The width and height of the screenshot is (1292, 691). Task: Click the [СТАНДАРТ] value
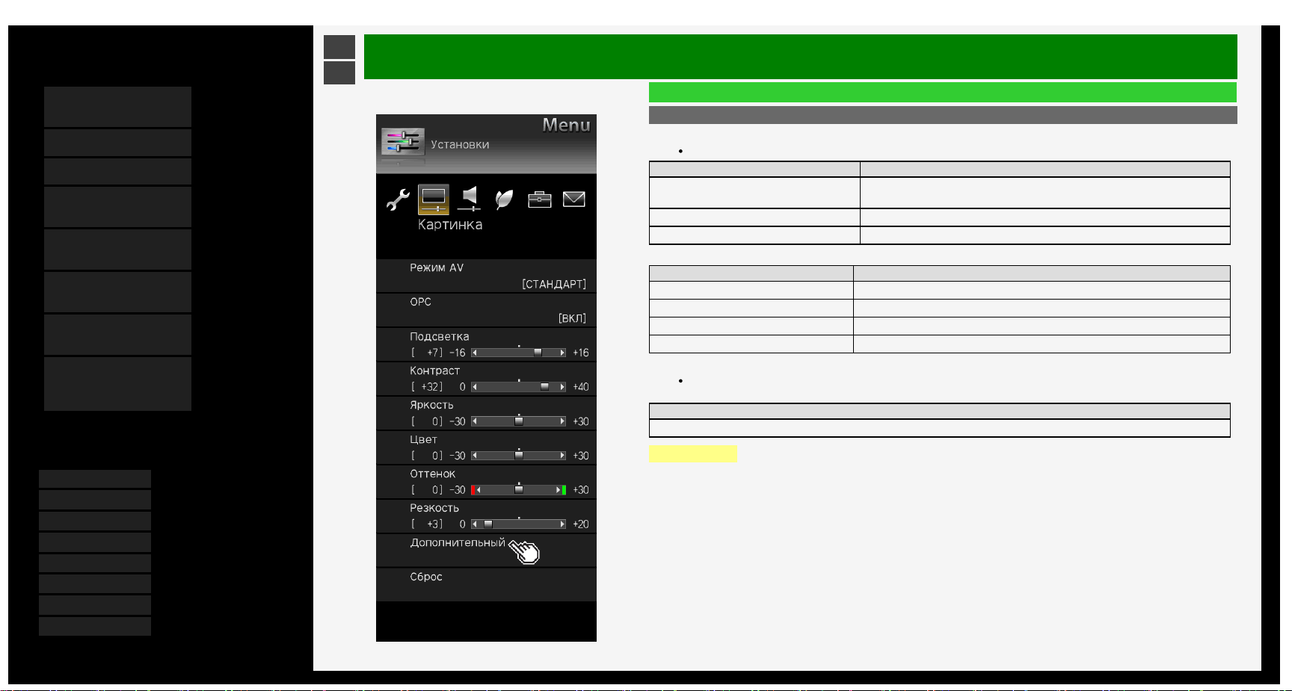pos(554,284)
